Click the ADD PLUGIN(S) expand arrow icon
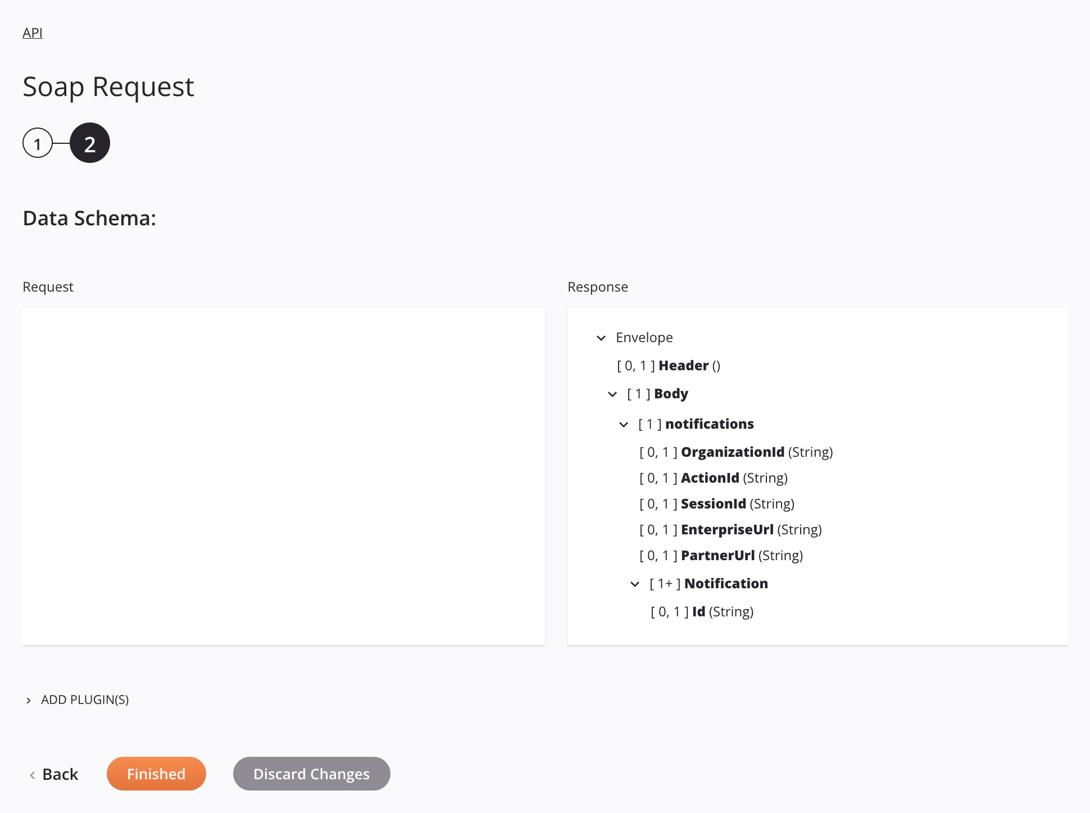Image resolution: width=1090 pixels, height=813 pixels. click(x=30, y=700)
